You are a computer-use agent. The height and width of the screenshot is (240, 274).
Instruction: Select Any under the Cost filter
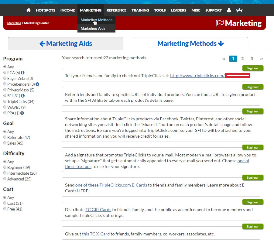[x=5, y=197]
